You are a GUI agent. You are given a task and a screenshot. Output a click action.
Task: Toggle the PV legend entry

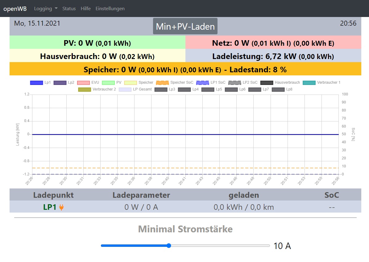pos(108,83)
